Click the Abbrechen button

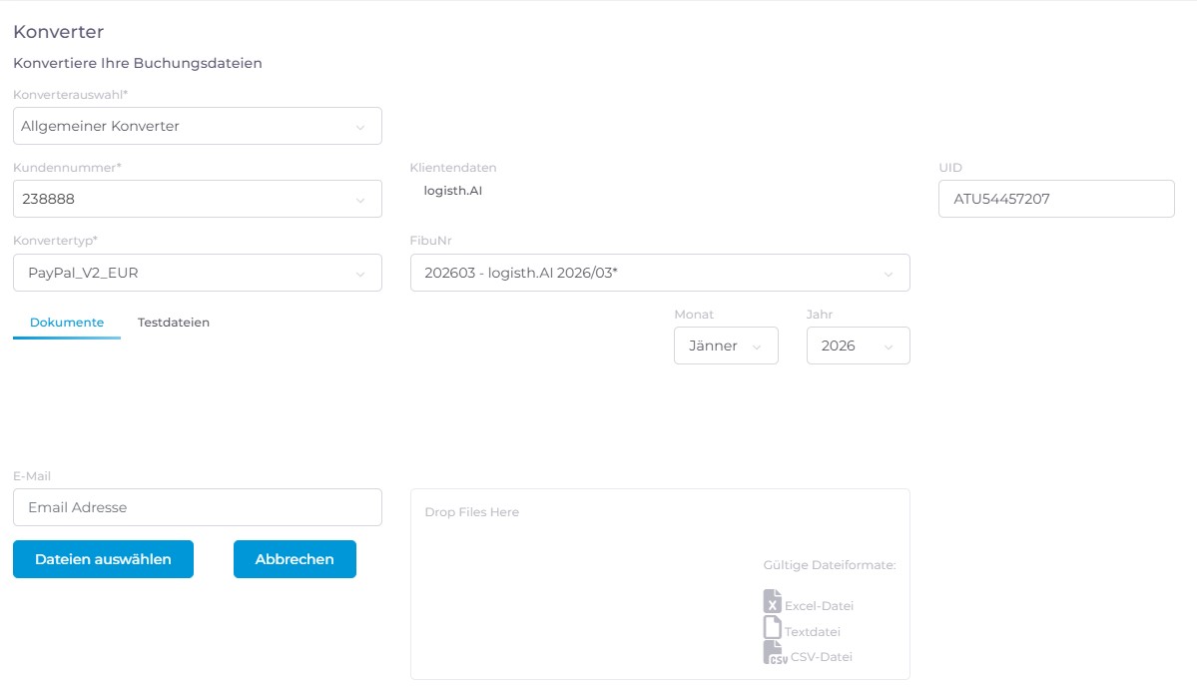(295, 559)
